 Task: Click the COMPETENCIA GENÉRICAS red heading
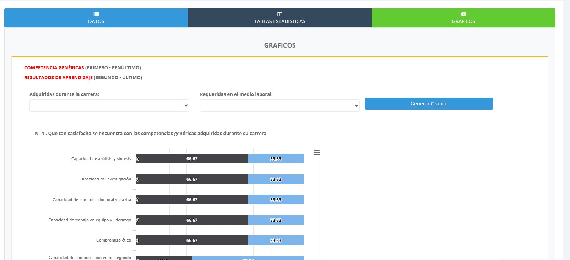pyautogui.click(x=54, y=67)
